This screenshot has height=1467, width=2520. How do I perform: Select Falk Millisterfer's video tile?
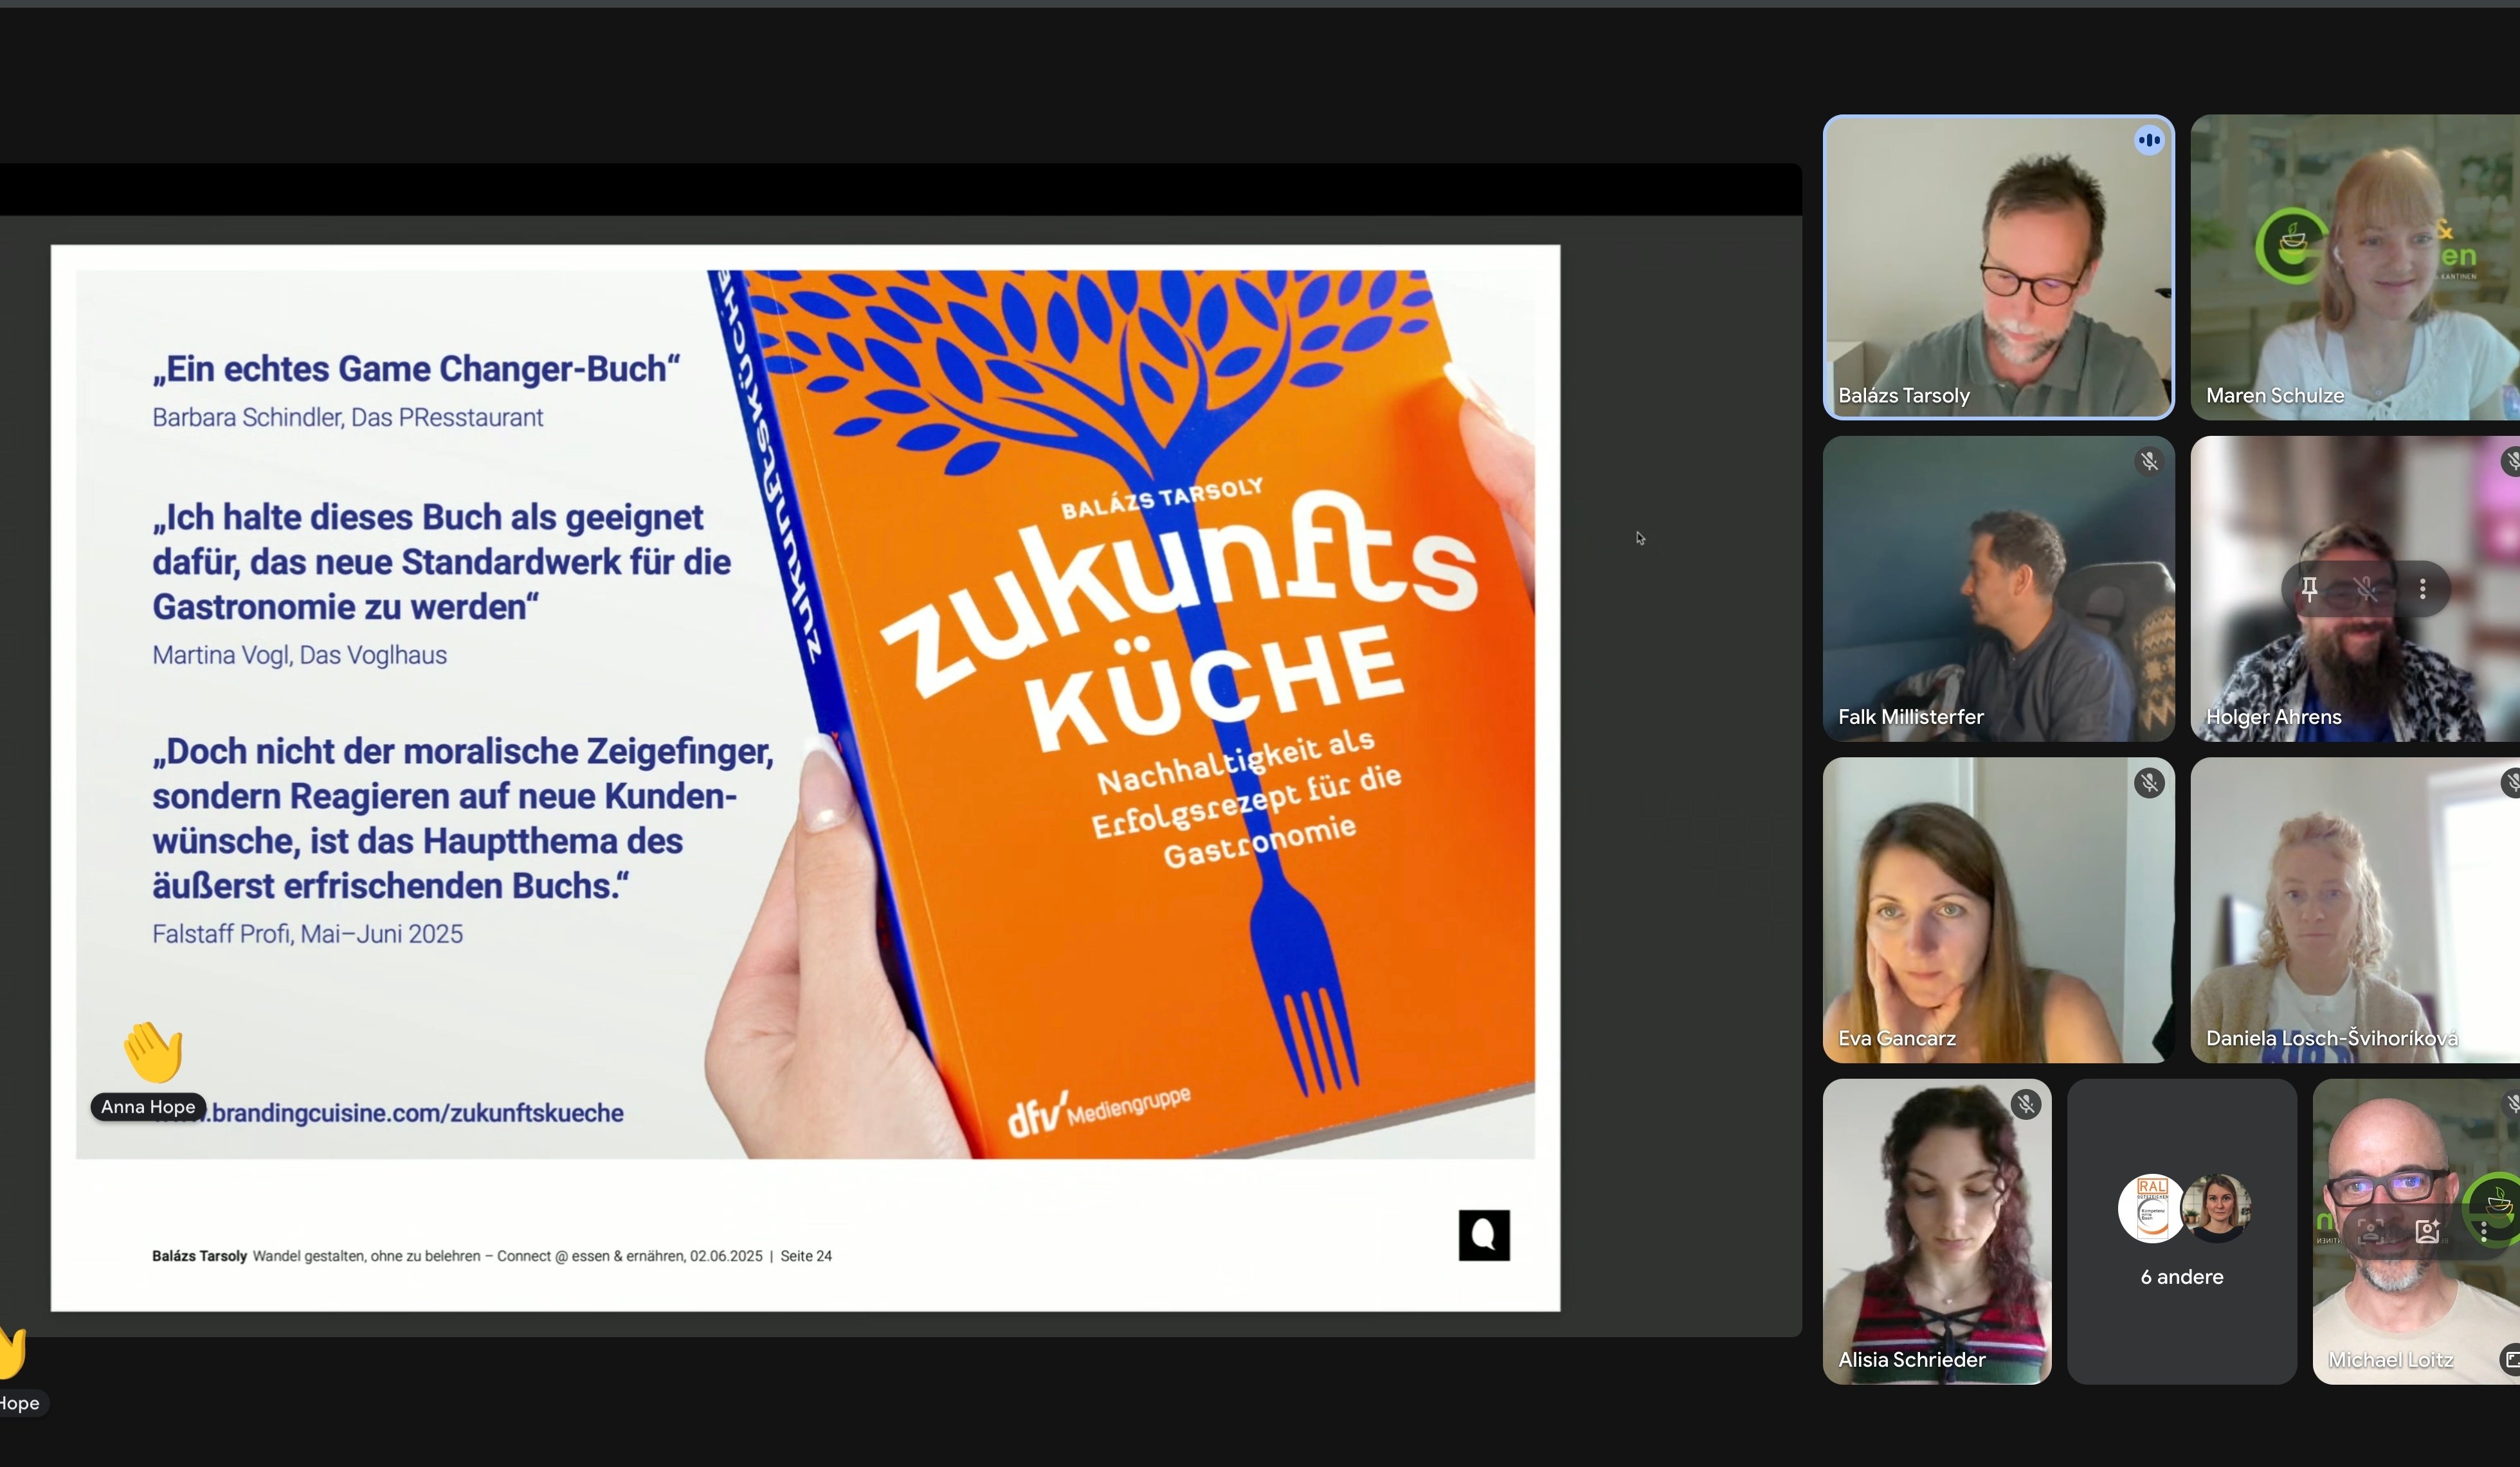[1998, 589]
